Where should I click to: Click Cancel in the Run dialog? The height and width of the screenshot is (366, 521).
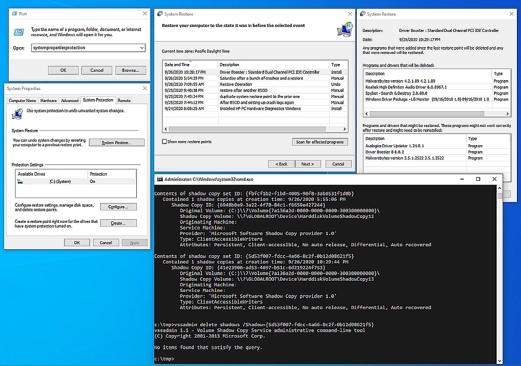97,70
